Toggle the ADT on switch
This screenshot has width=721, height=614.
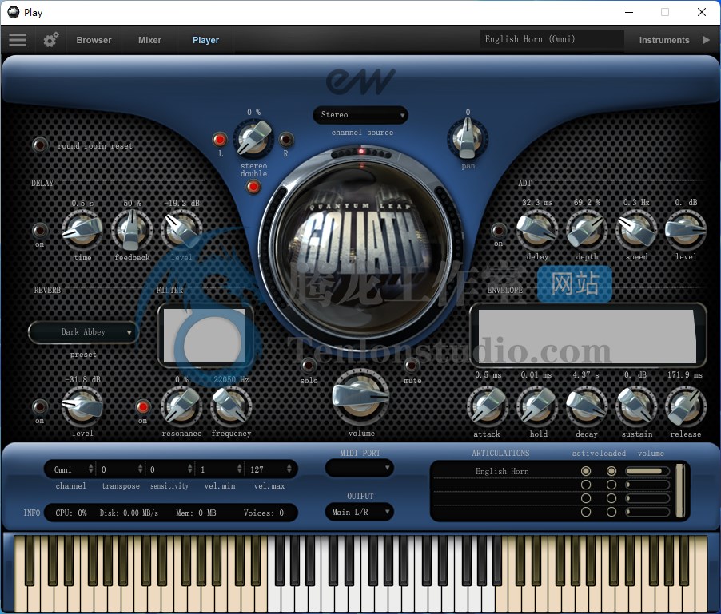[x=499, y=231]
